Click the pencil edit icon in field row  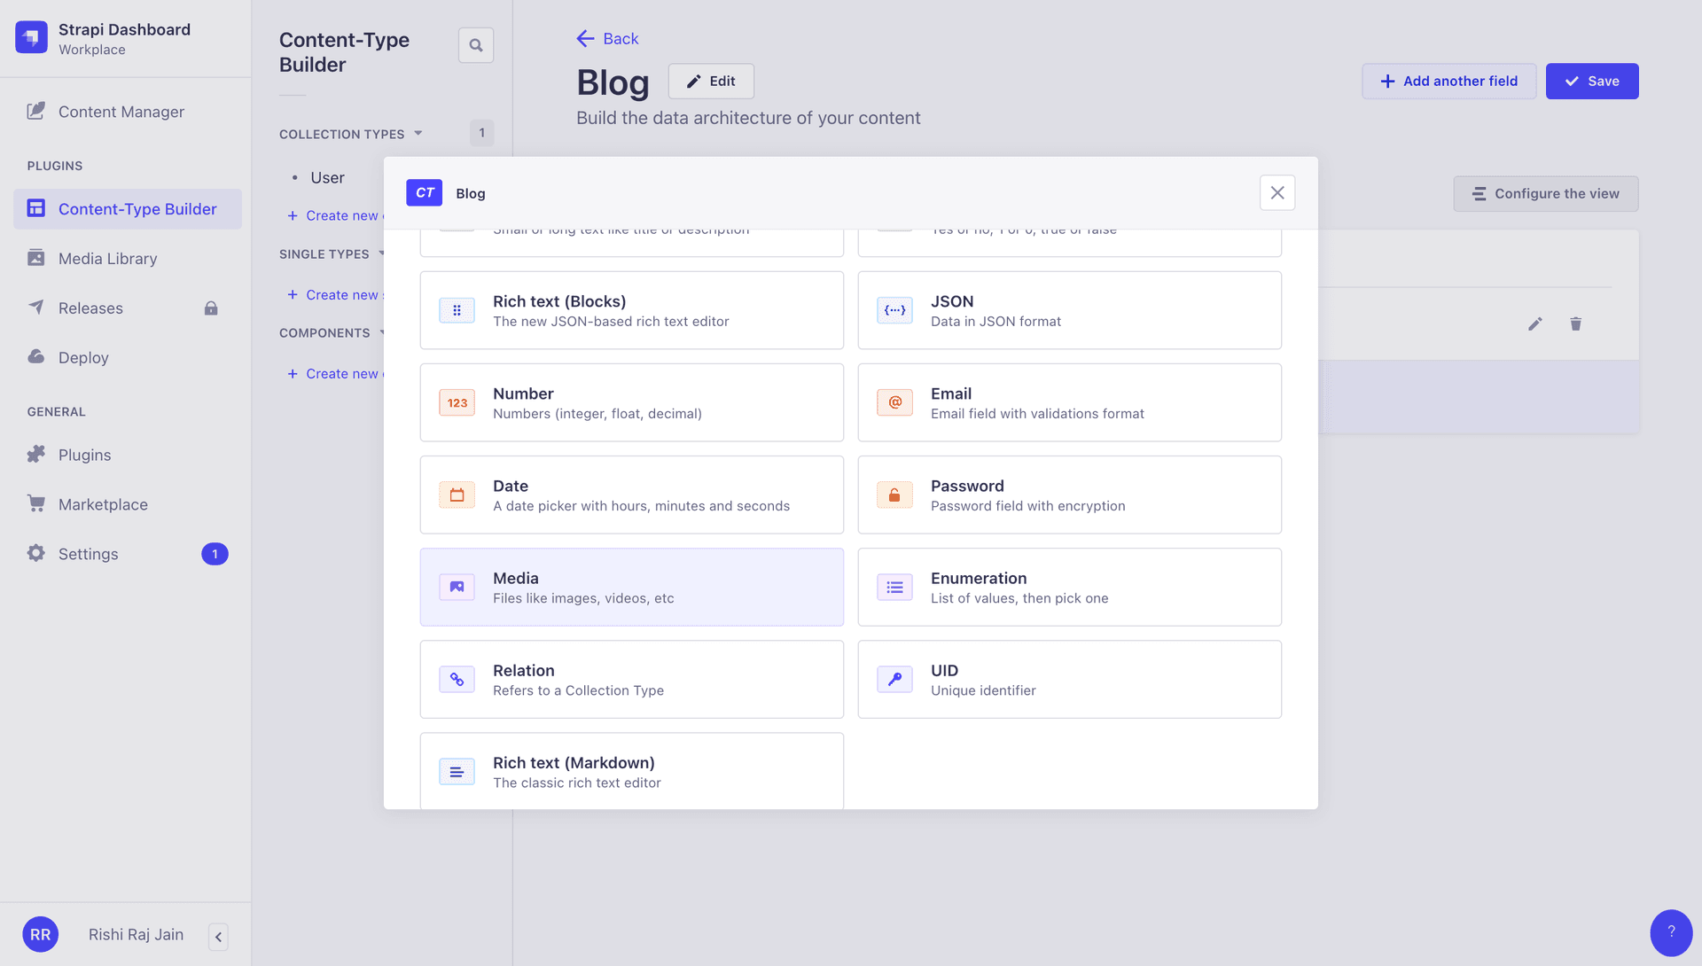pos(1535,324)
